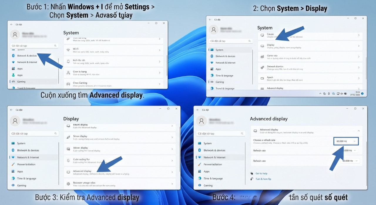Open the Cuôn xuống flur row

[x=120, y=161]
